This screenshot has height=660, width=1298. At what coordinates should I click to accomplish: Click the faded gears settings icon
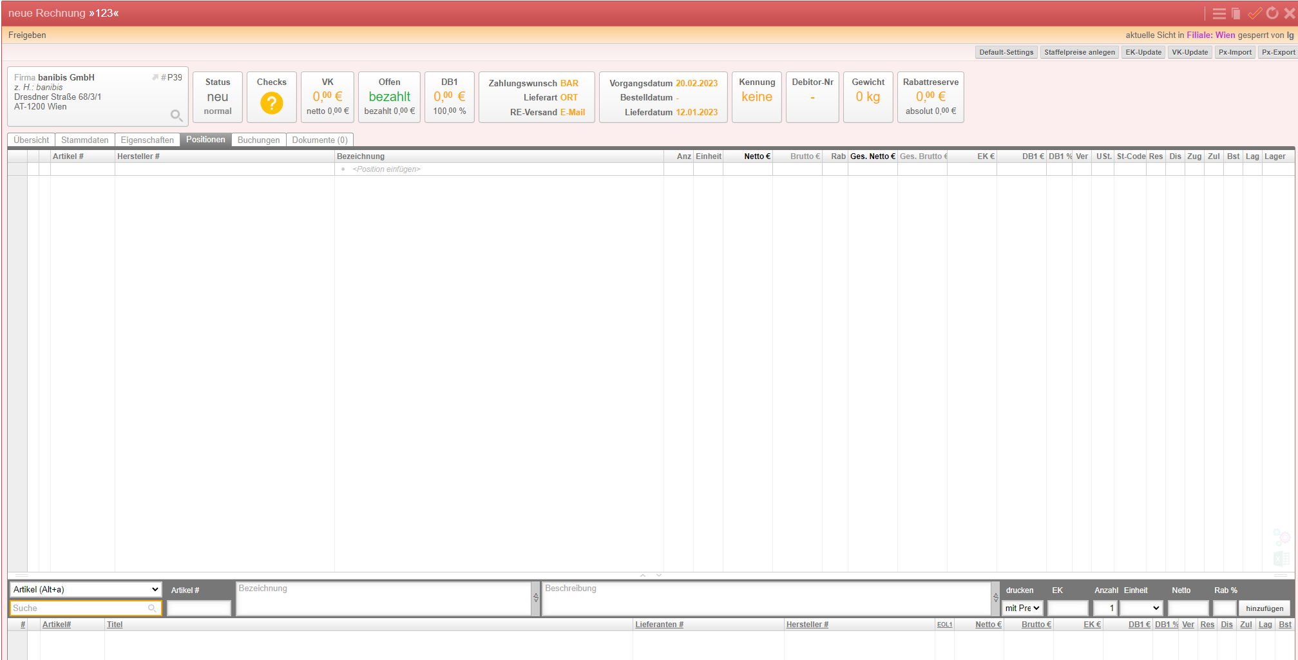[1281, 537]
